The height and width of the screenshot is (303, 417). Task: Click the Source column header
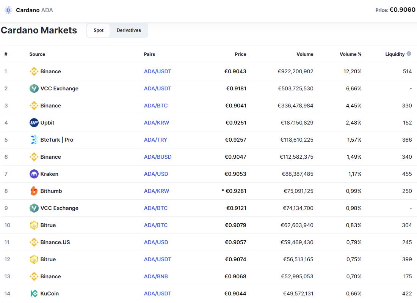[x=37, y=54]
